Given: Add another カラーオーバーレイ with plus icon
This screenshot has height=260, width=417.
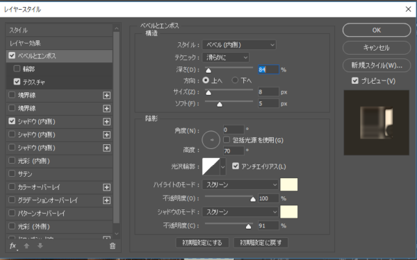Looking at the screenshot, I should [x=106, y=187].
